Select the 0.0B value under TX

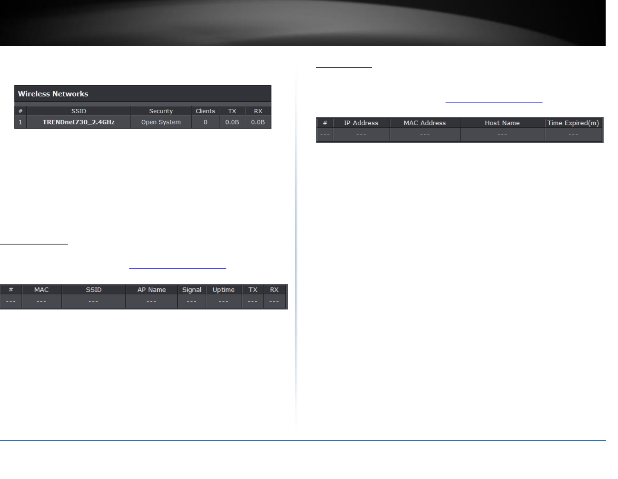tap(232, 122)
